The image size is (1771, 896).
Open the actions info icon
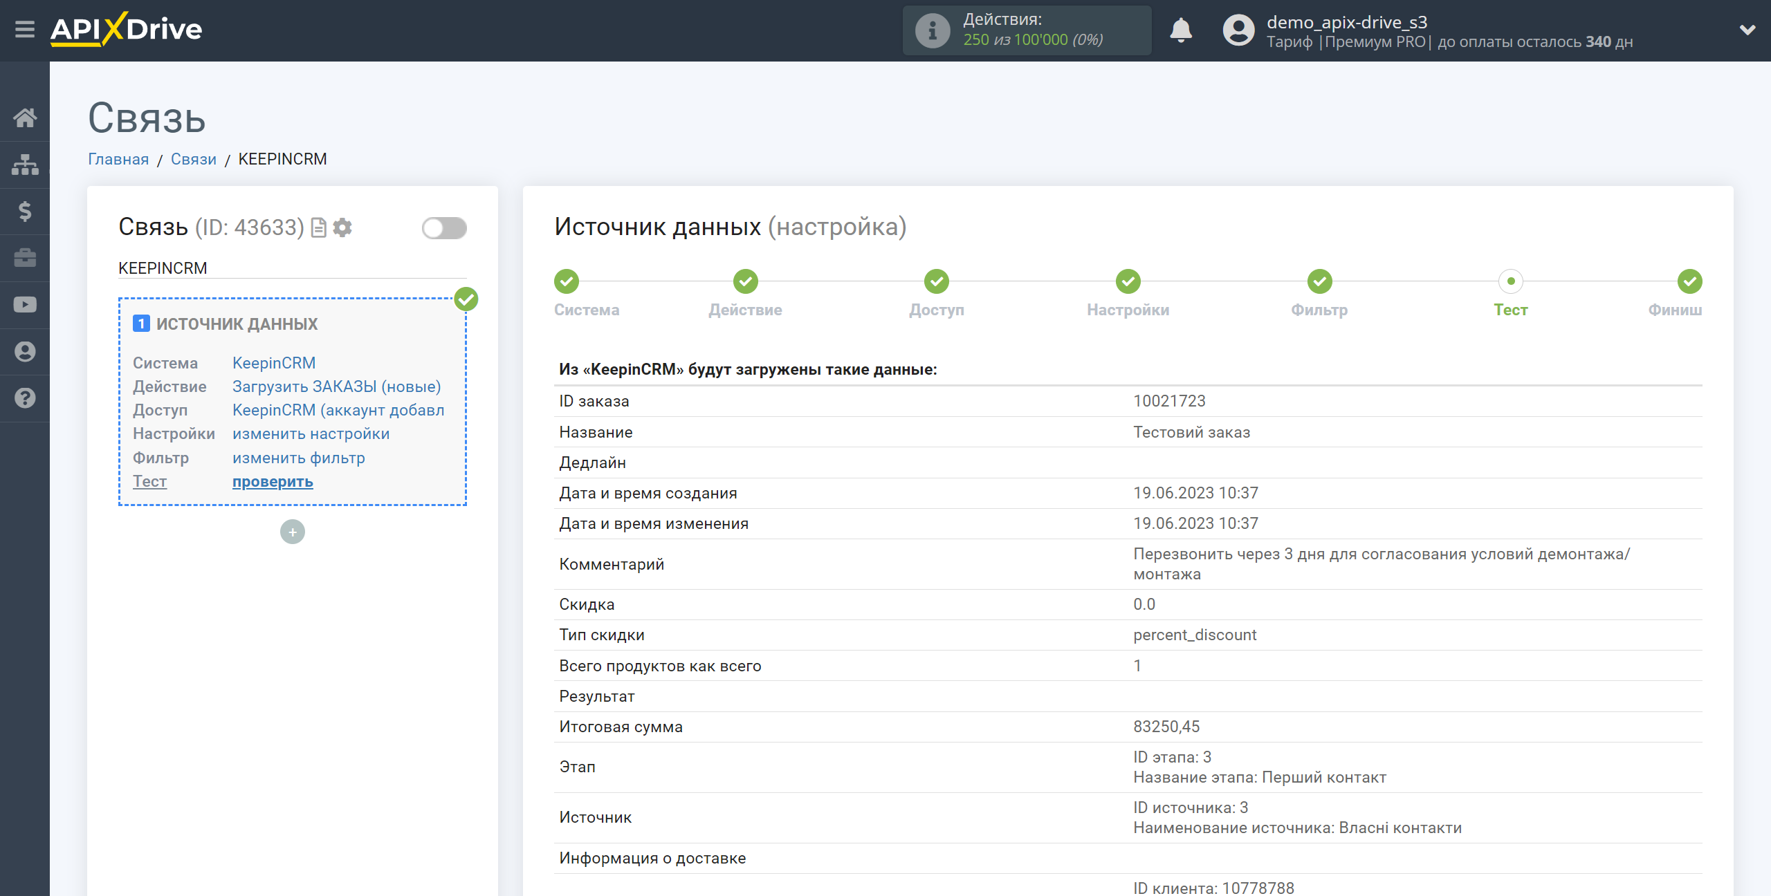tap(932, 30)
